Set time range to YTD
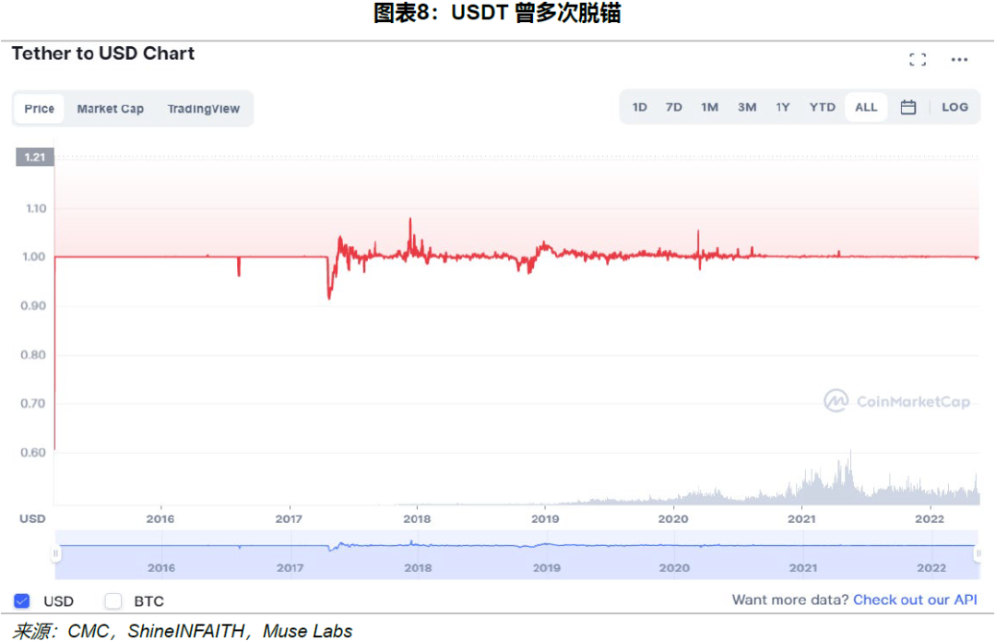This screenshot has height=641, width=996. coord(823,107)
